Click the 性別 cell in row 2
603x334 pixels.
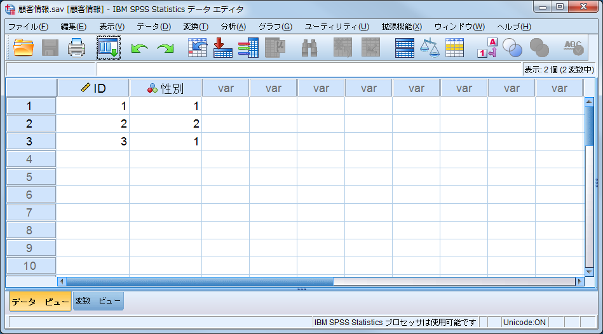165,123
